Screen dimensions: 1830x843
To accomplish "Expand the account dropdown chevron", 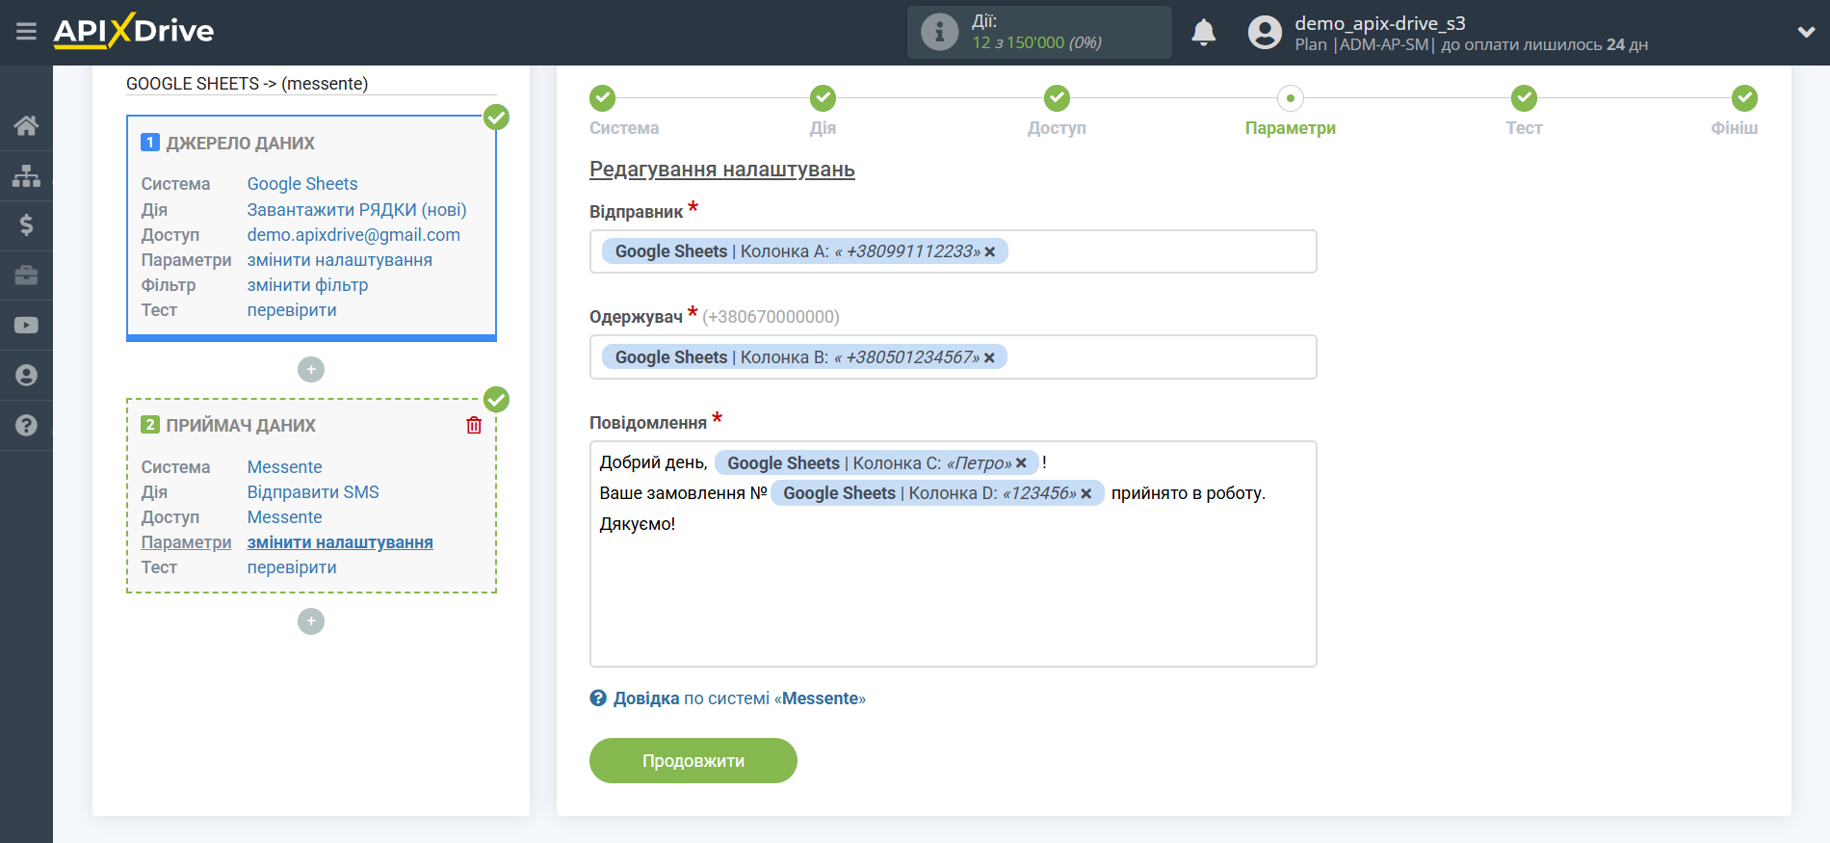I will click(1806, 32).
